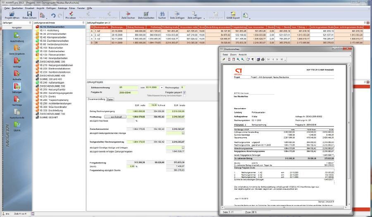Click the Schlussrechnung SR input field
Screen dimensions: 372x217
click(128, 88)
